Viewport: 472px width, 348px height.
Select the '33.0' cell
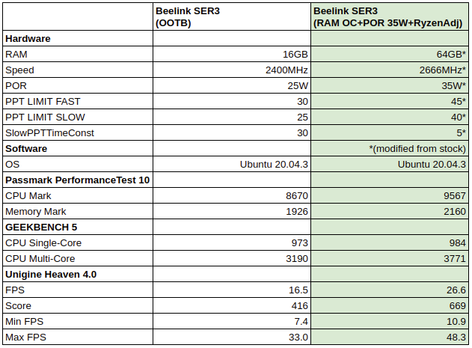(232, 337)
